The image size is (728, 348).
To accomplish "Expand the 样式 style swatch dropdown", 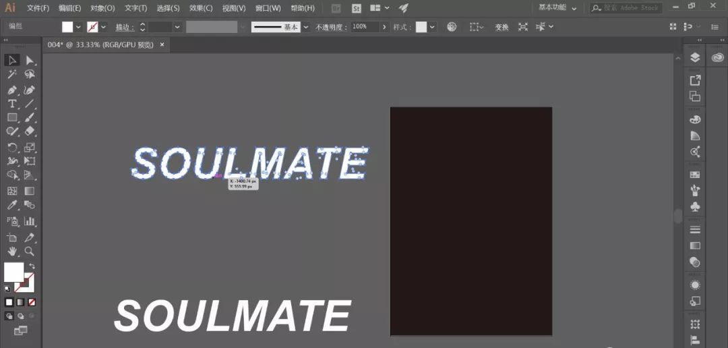I will pos(432,27).
